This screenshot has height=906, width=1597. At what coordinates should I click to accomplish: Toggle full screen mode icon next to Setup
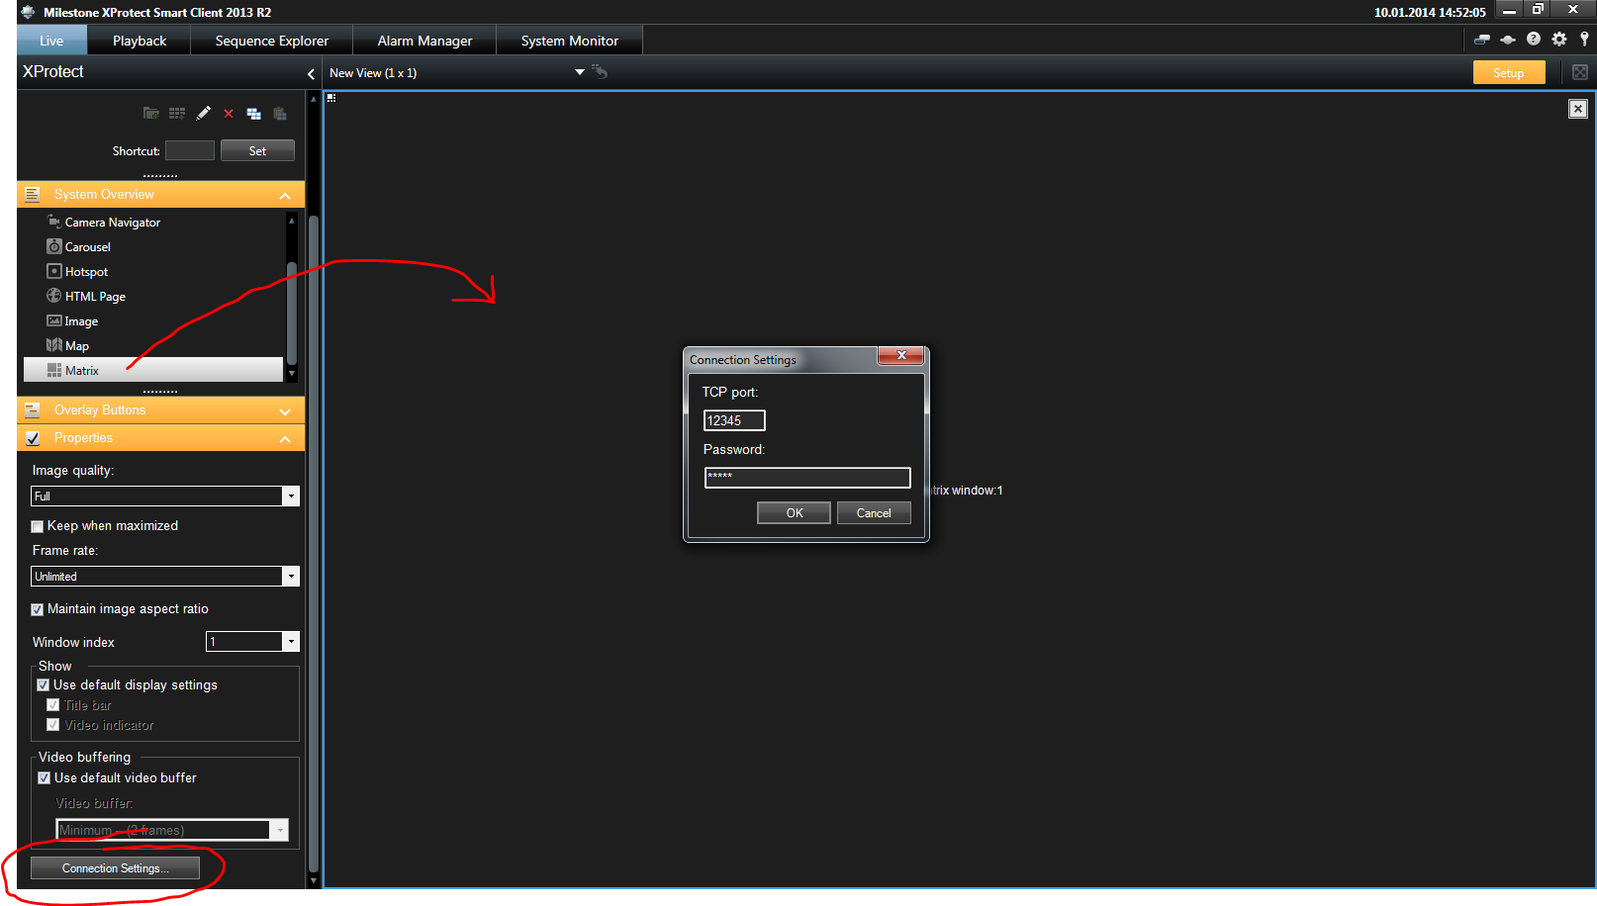(x=1580, y=72)
